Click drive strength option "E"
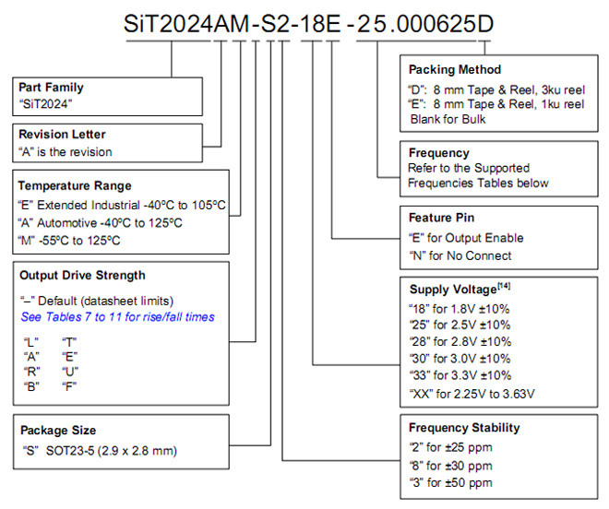Viewport: 609px width, 509px height. tap(69, 357)
